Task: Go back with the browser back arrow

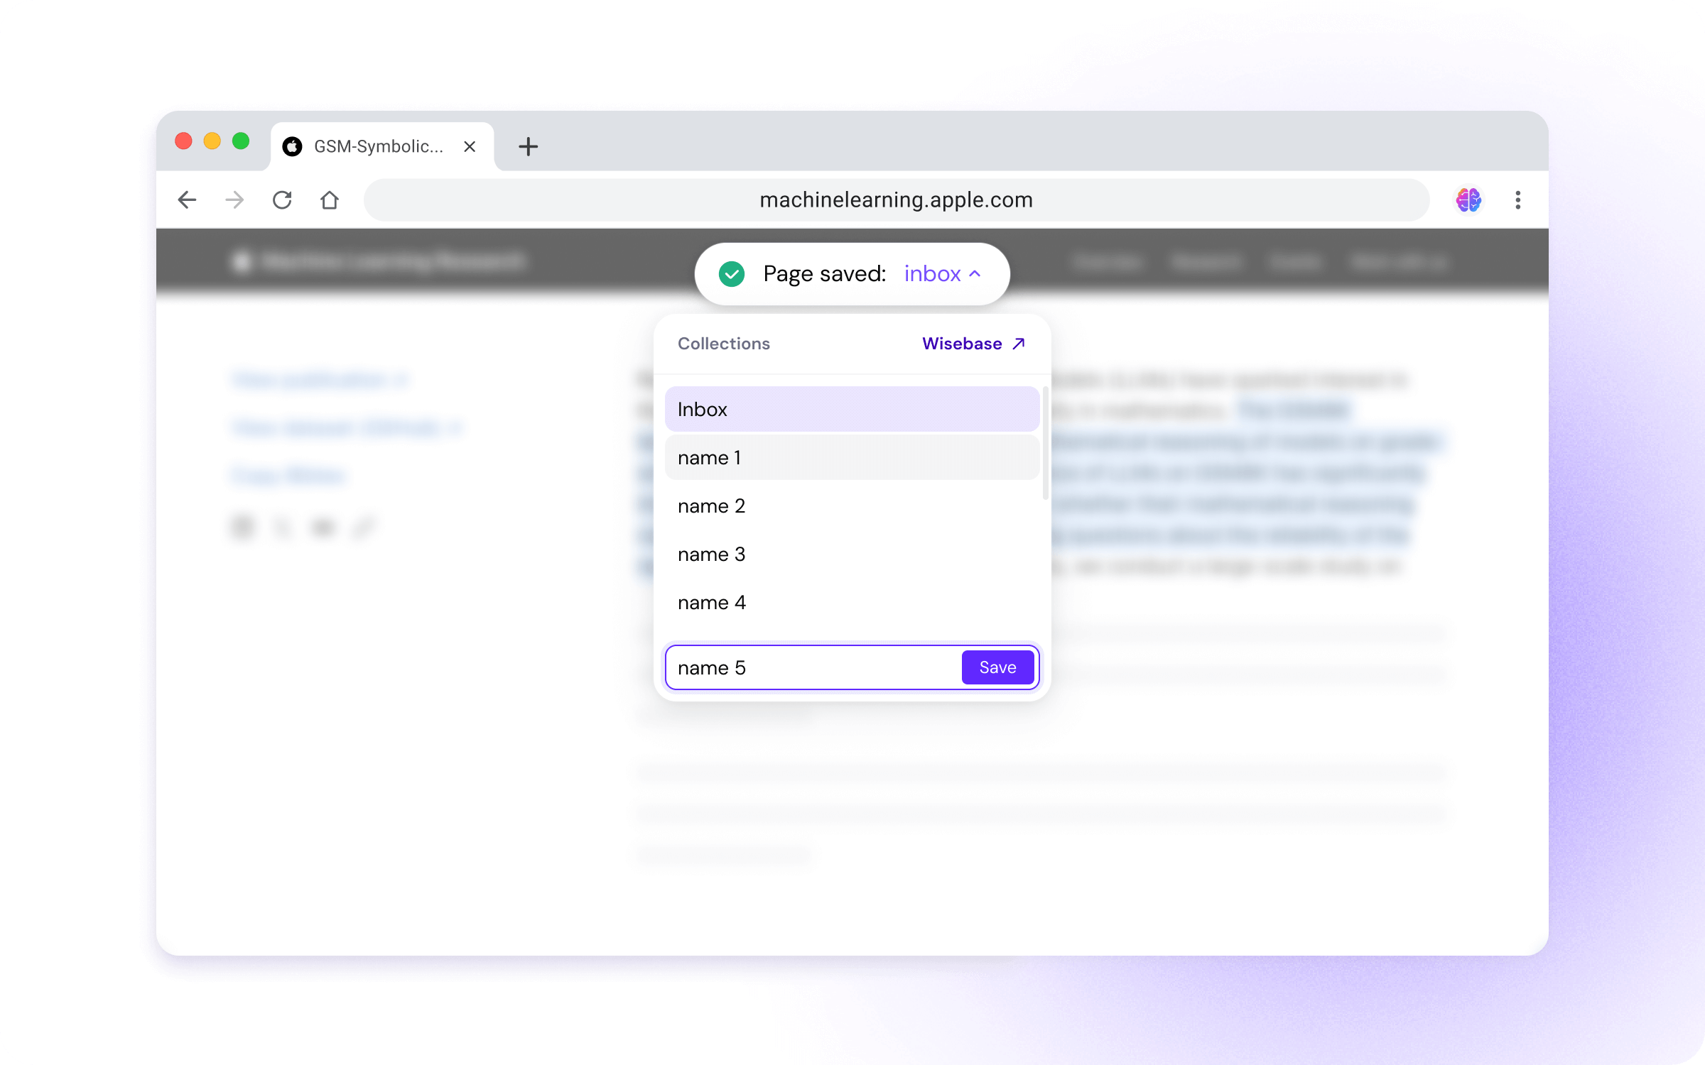Action: pos(187,200)
